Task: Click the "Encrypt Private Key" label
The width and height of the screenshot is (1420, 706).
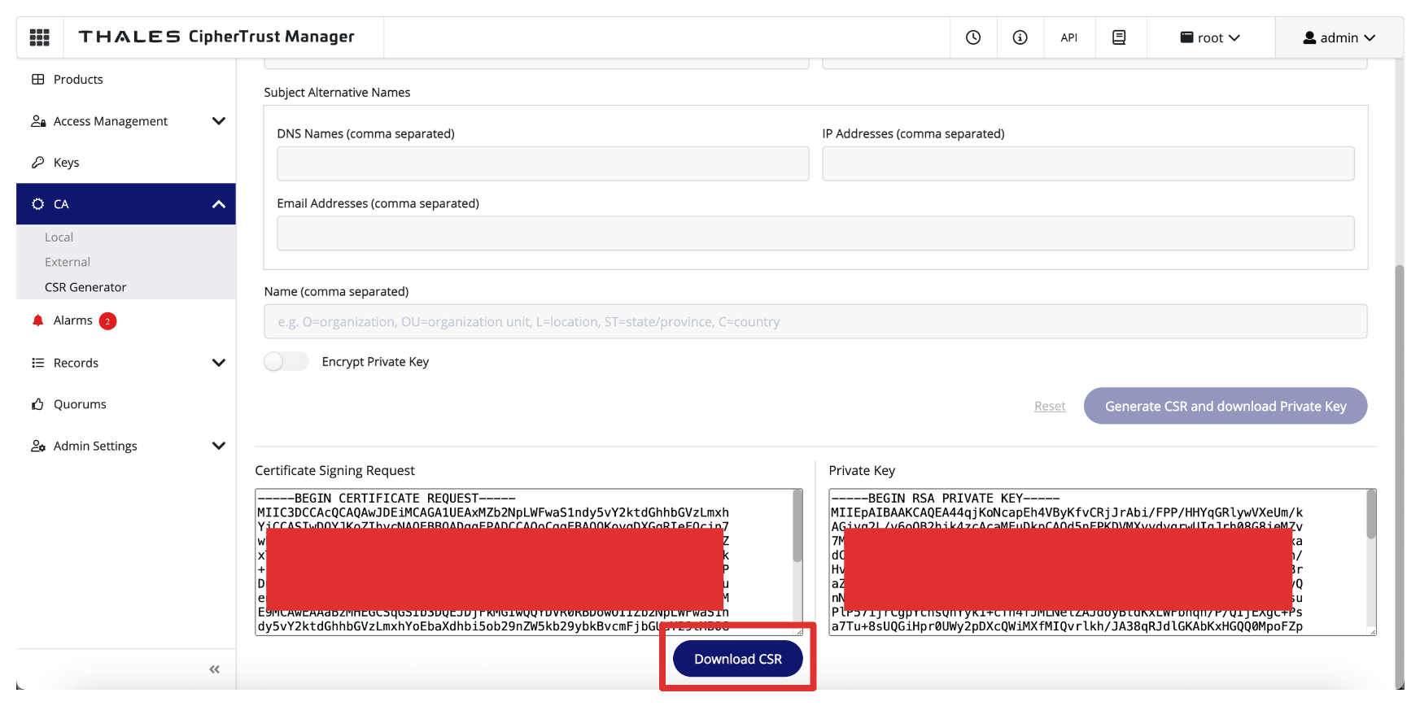Action: pos(375,362)
